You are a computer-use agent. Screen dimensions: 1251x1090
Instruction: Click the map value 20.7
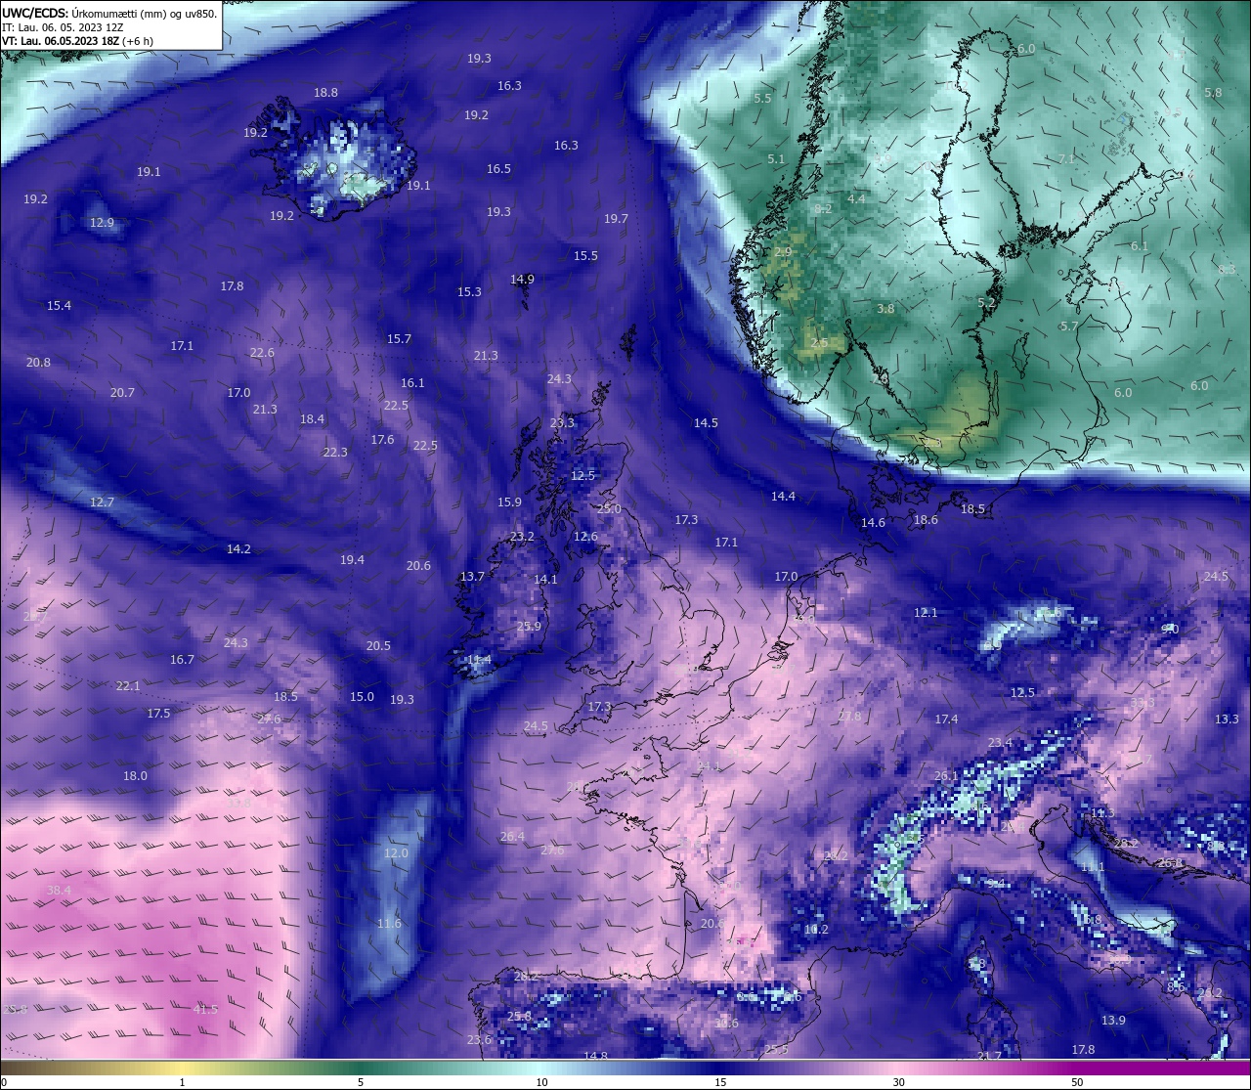122,393
